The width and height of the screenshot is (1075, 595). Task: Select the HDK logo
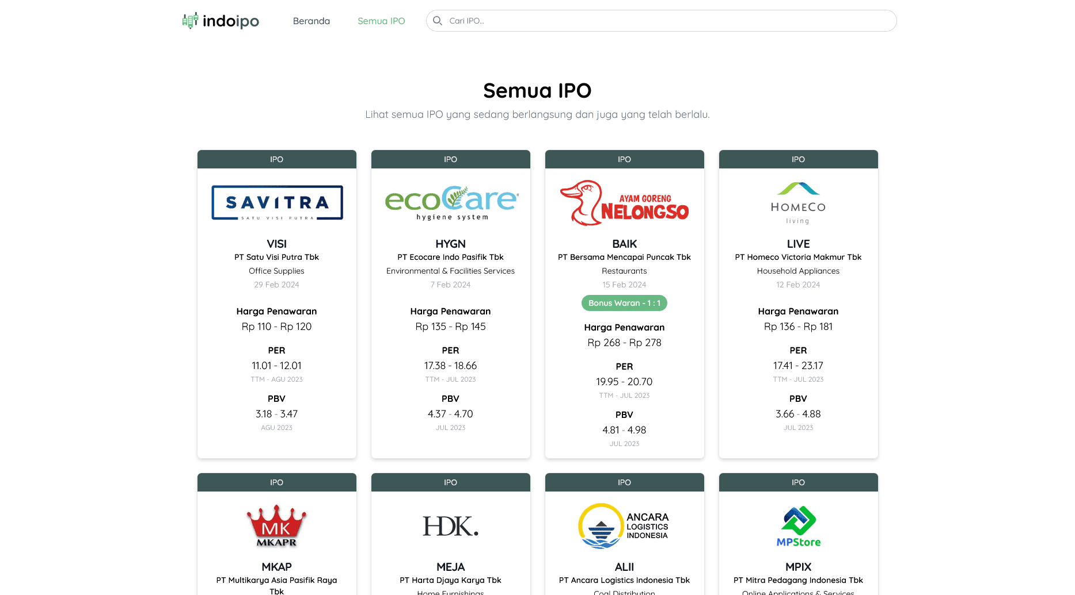pos(451,526)
